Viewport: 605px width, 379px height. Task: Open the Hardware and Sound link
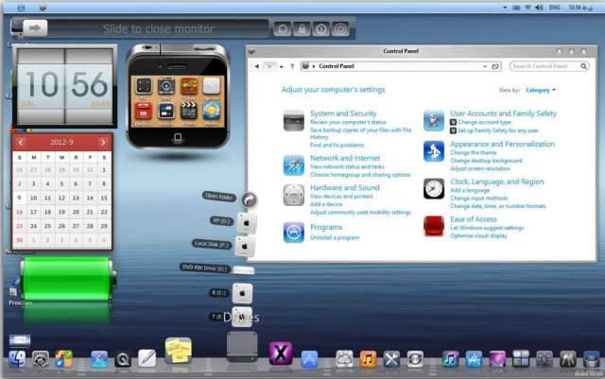click(344, 187)
